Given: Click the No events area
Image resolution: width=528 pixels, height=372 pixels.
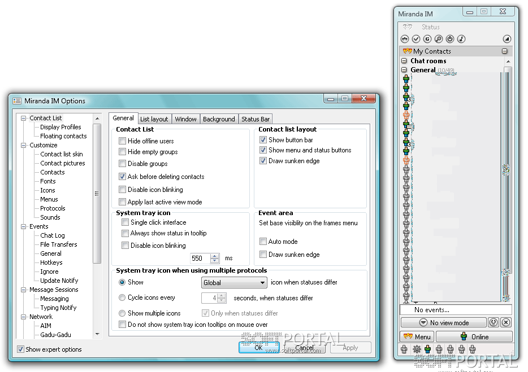Looking at the screenshot, I should pos(456,310).
